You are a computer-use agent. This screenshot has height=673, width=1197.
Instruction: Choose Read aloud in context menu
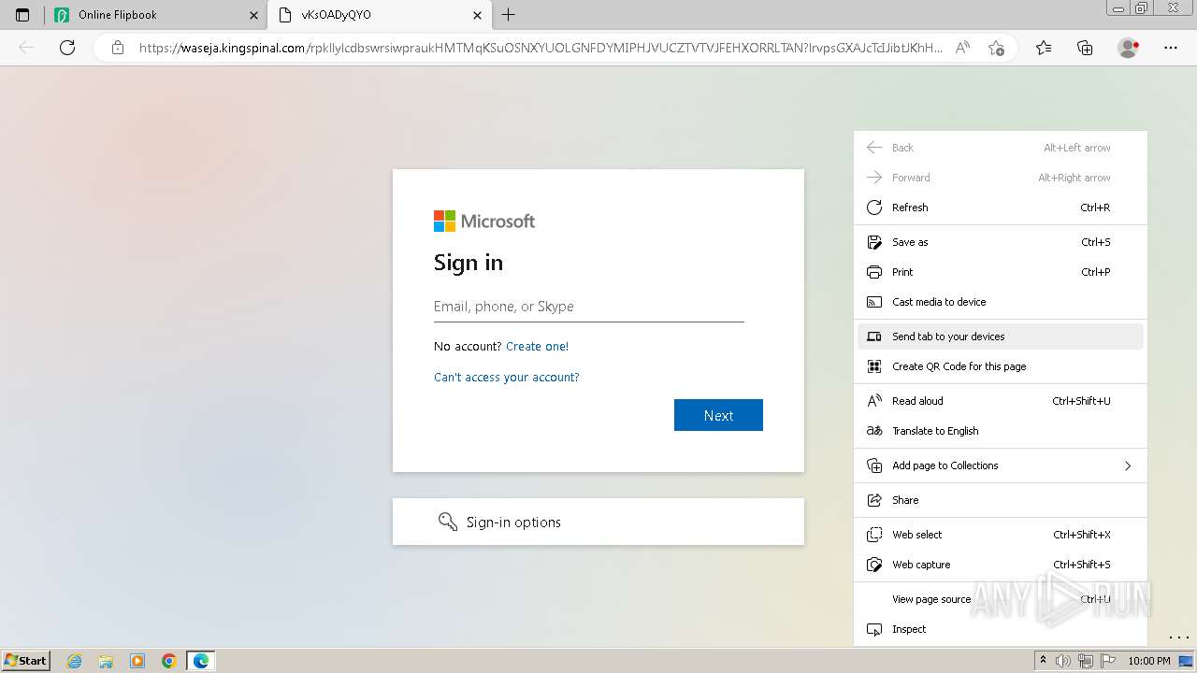click(x=1001, y=401)
